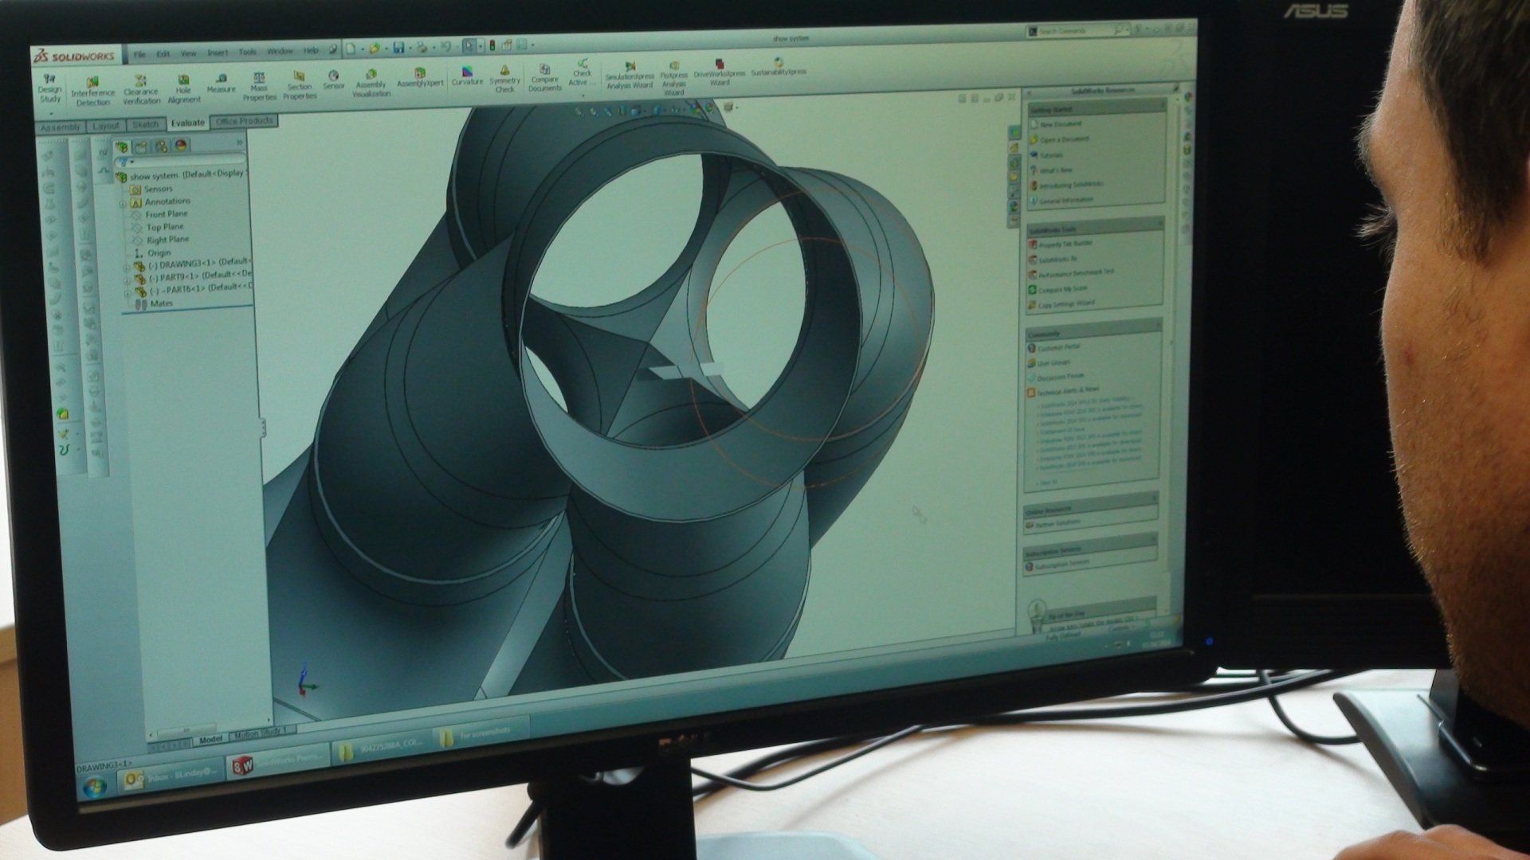Image resolution: width=1530 pixels, height=860 pixels.
Task: Open the Design Study tool
Action: pos(49,88)
